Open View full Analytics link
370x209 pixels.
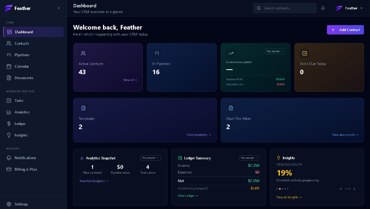point(94,181)
